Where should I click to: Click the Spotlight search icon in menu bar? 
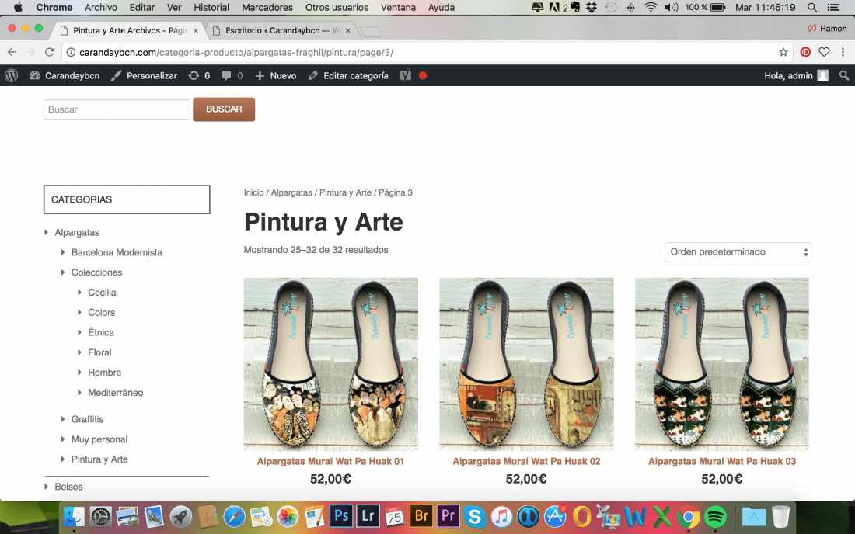812,7
